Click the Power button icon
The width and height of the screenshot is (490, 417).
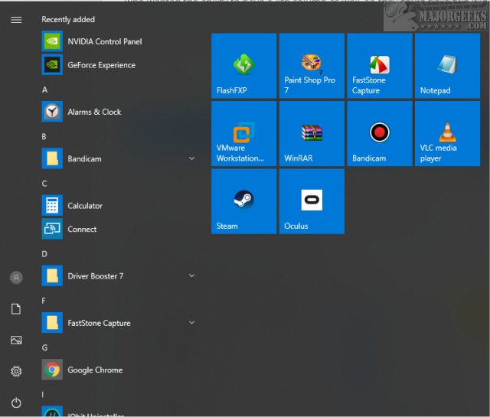coord(16,402)
